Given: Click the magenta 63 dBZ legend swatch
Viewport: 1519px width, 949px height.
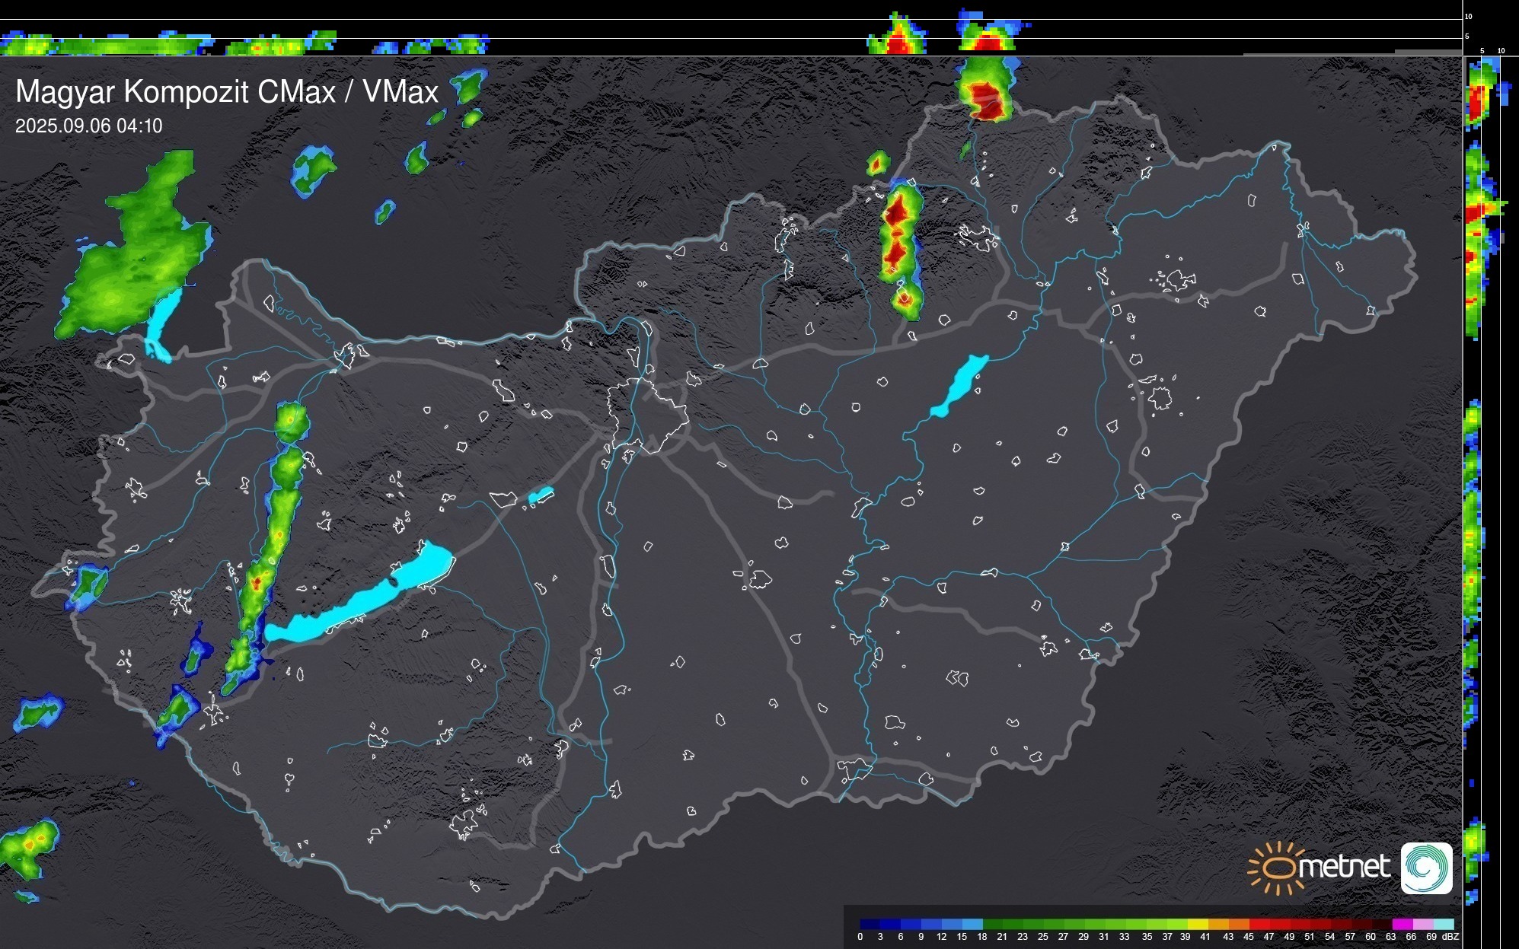Looking at the screenshot, I should pos(1402,925).
